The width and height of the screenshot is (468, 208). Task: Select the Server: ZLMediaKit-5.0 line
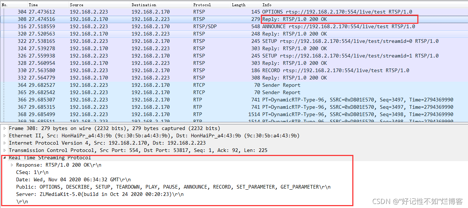tap(100, 194)
